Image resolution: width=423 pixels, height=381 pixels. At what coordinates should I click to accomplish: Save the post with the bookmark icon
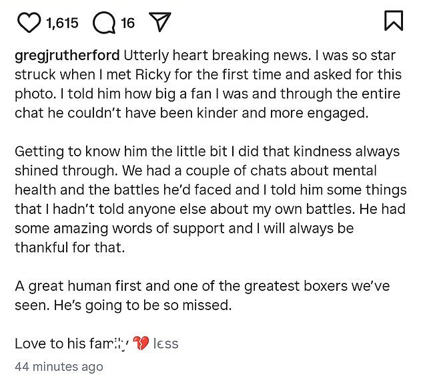(x=394, y=21)
